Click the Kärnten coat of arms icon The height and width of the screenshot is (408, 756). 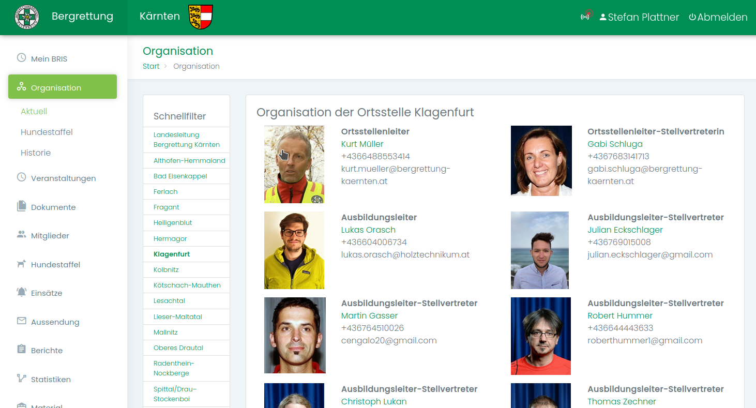coord(201,17)
